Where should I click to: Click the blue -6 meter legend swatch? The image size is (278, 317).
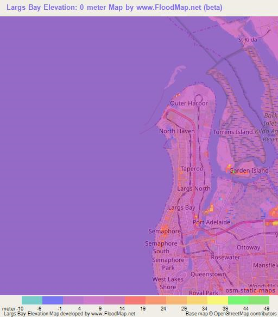click(53, 300)
